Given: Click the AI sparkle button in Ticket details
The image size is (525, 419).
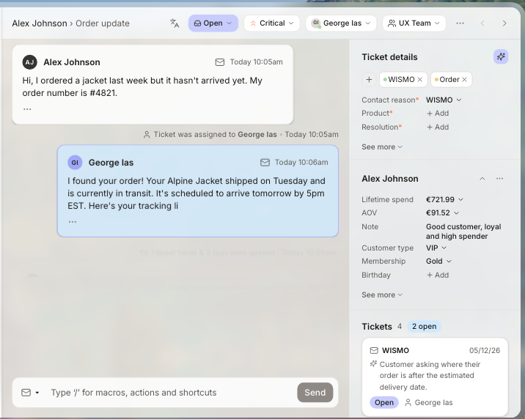Looking at the screenshot, I should click(501, 56).
